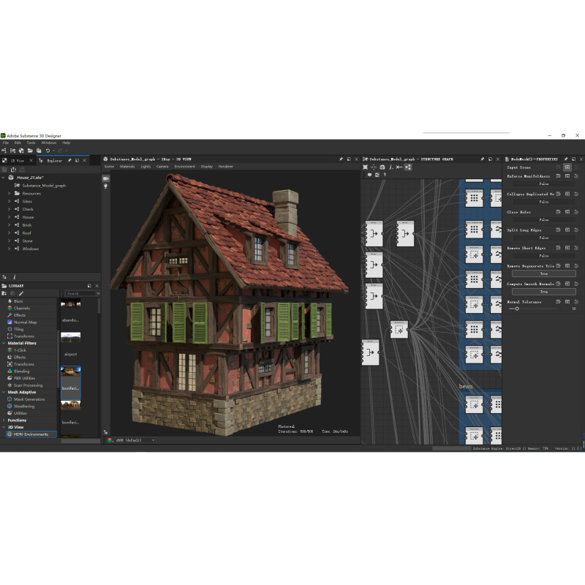Viewport: 585px width, 585px height.
Task: Toggle Remove Degenerate Tris True button
Action: pyautogui.click(x=543, y=273)
